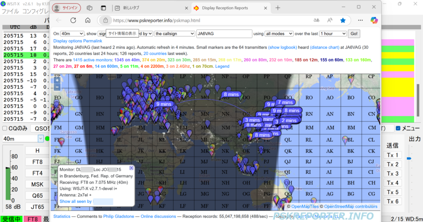
Task: Toggle the メニュー checkbox in WSJT-X
Action: coord(398,128)
